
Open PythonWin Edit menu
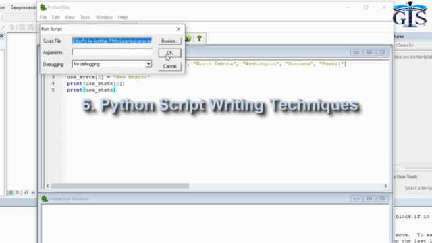[x=55, y=17]
